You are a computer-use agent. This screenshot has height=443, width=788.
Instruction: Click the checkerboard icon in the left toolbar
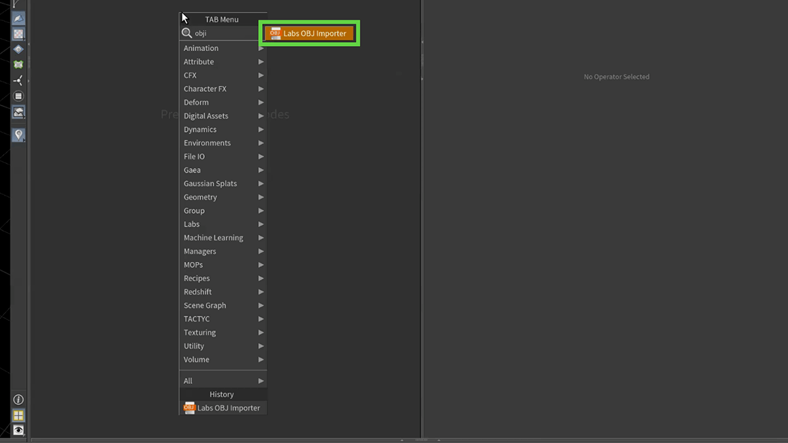tap(18, 34)
